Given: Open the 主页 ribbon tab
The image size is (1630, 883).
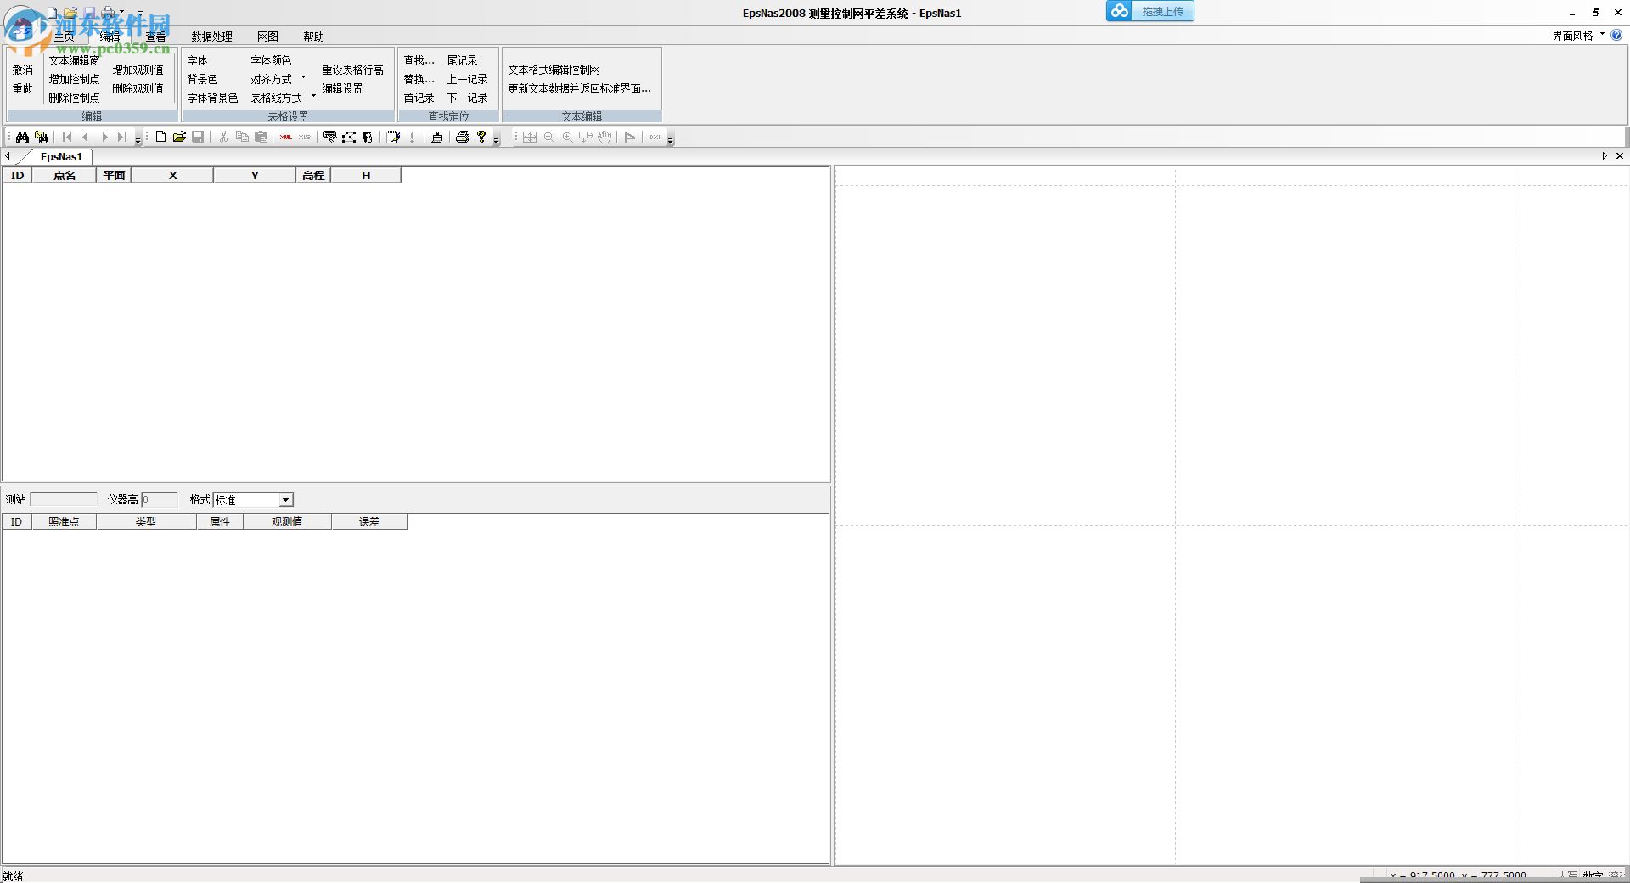Looking at the screenshot, I should pos(65,37).
